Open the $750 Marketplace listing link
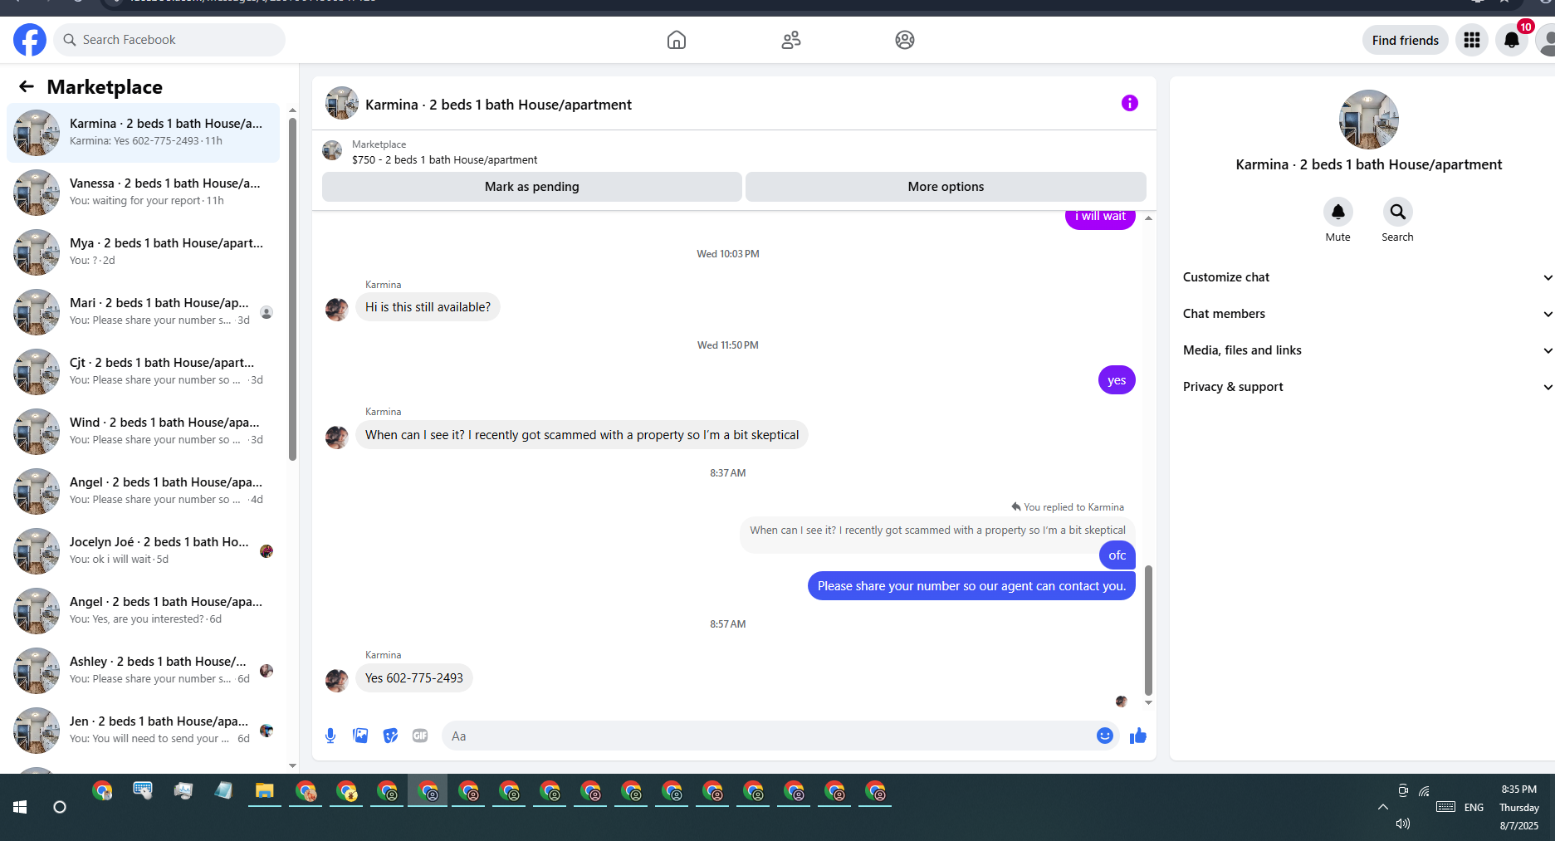 click(x=444, y=159)
